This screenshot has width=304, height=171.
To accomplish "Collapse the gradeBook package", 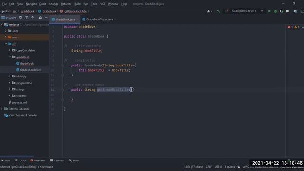I will (9, 57).
